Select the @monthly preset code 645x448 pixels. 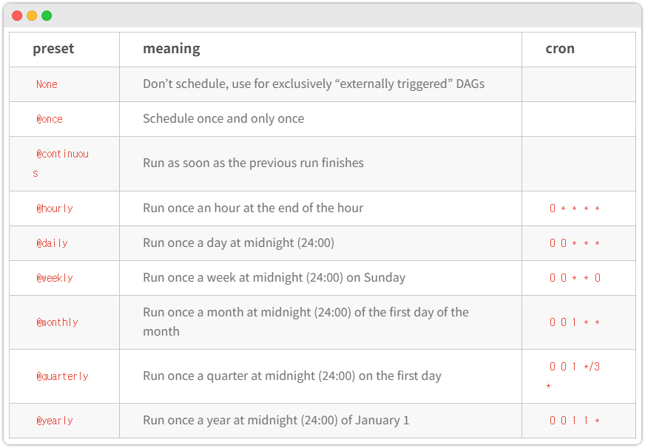click(x=57, y=322)
